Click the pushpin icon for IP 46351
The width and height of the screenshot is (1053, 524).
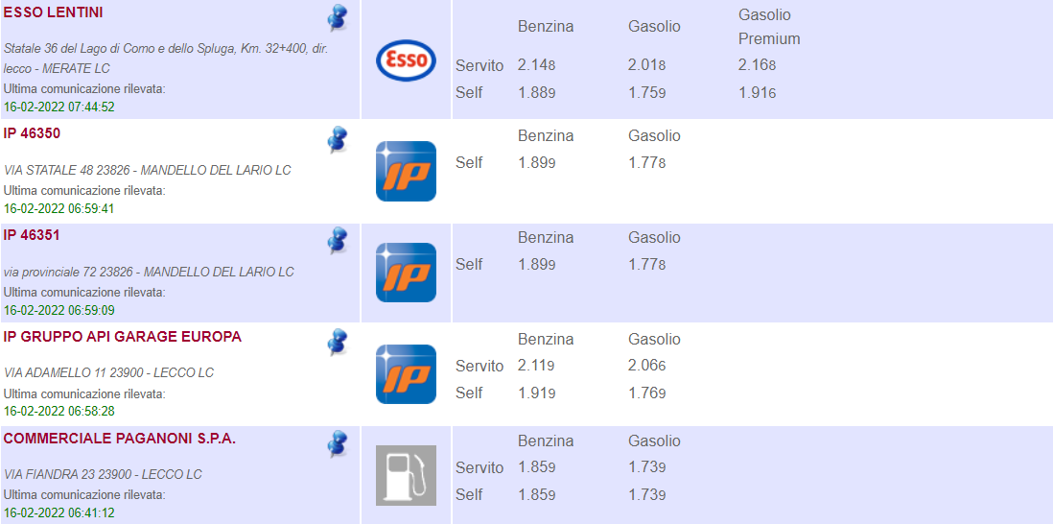337,240
